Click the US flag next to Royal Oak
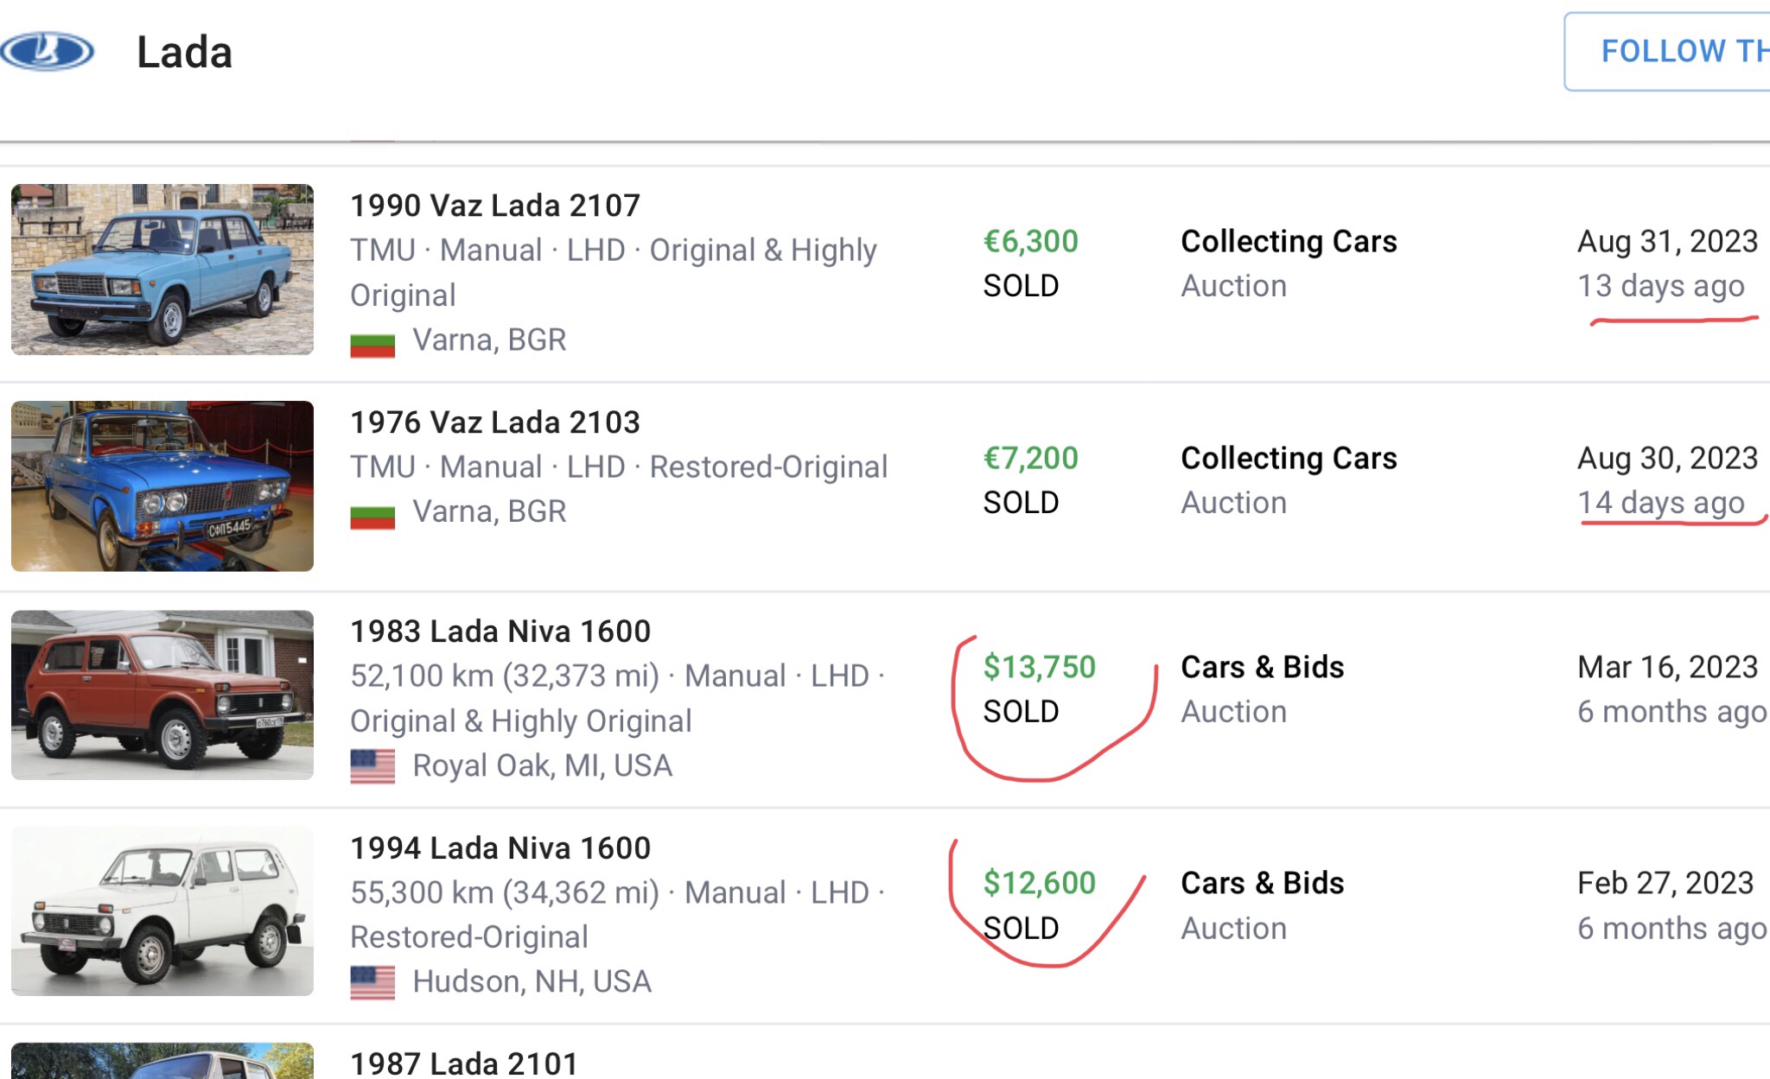The width and height of the screenshot is (1770, 1079). pyautogui.click(x=372, y=766)
